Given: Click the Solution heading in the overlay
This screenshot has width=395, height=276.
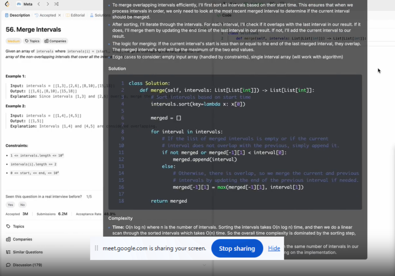Looking at the screenshot, I should coord(117,68).
